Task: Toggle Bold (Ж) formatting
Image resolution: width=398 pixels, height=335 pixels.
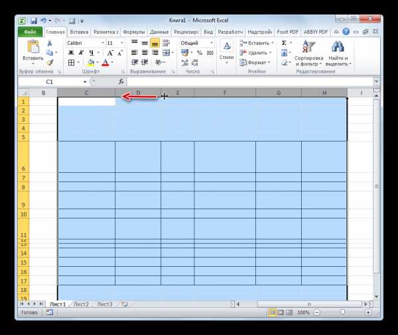Action: tap(71, 53)
